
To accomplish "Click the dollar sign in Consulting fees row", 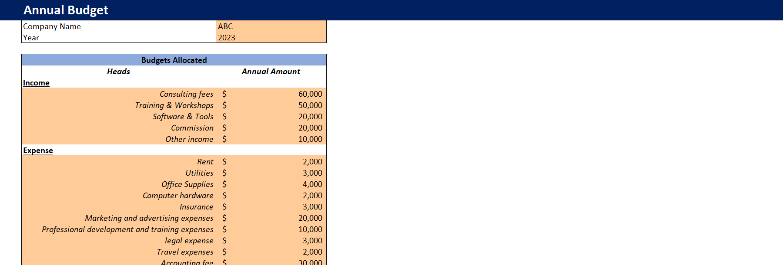I will [224, 94].
